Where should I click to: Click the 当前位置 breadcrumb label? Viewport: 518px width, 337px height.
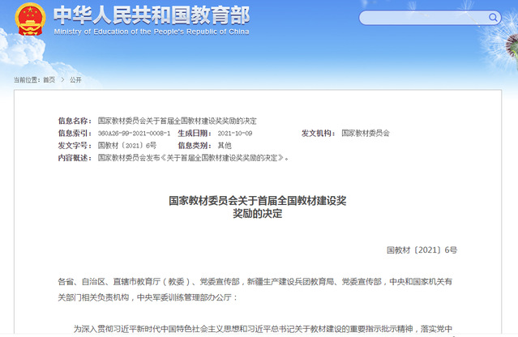(x=26, y=80)
